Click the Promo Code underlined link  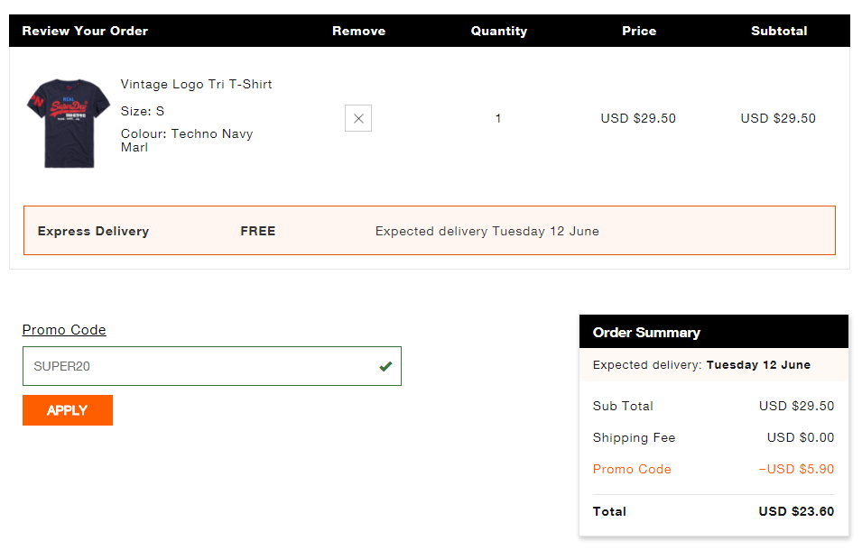click(x=64, y=330)
